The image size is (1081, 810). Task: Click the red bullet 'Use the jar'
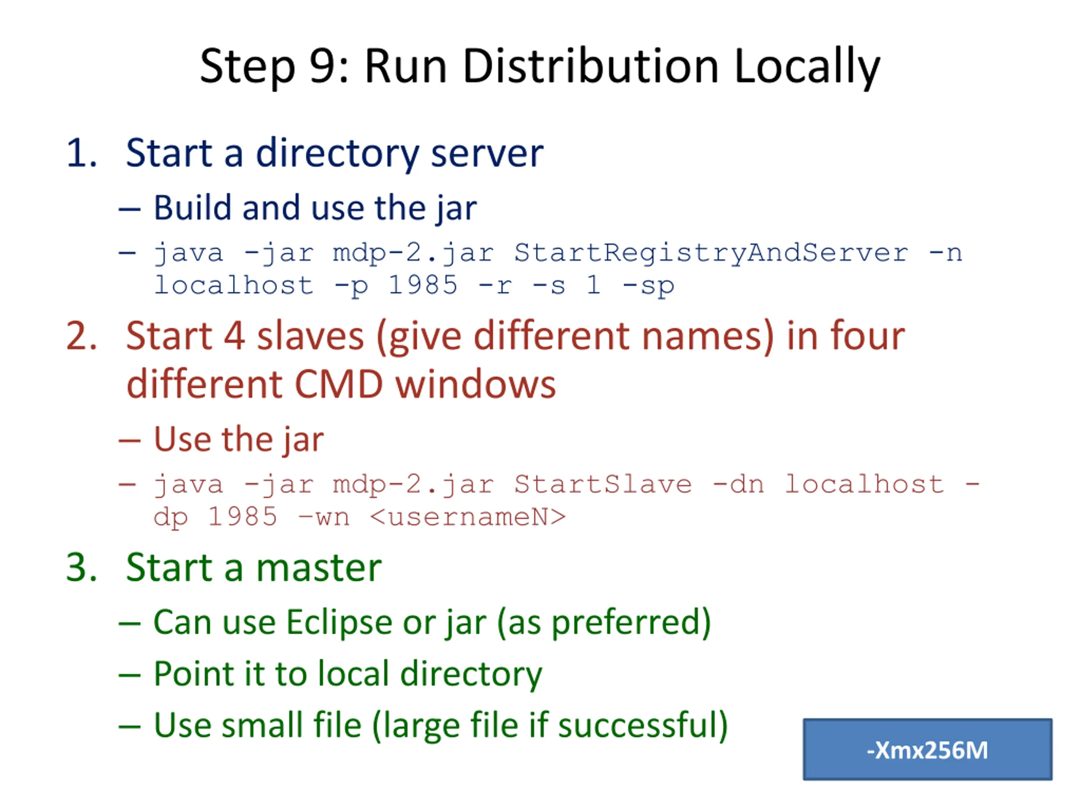coord(239,440)
